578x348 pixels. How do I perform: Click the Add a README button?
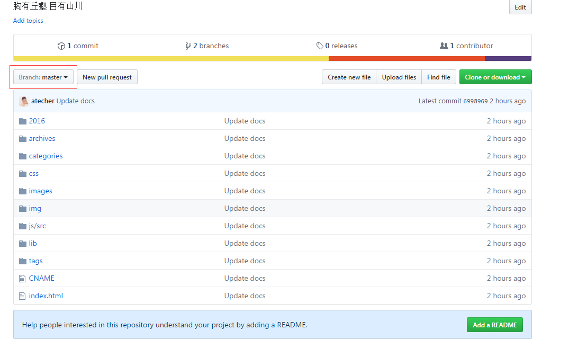coord(494,325)
